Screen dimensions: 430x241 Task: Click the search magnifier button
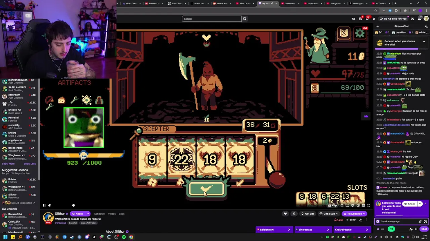(245, 19)
